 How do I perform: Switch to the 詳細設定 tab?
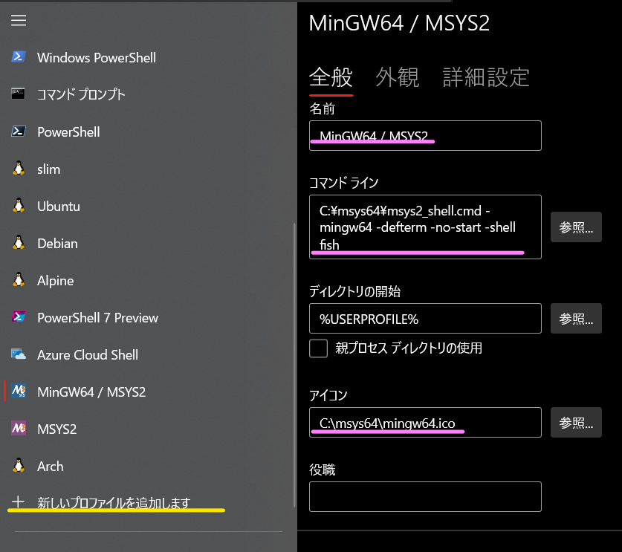(486, 77)
